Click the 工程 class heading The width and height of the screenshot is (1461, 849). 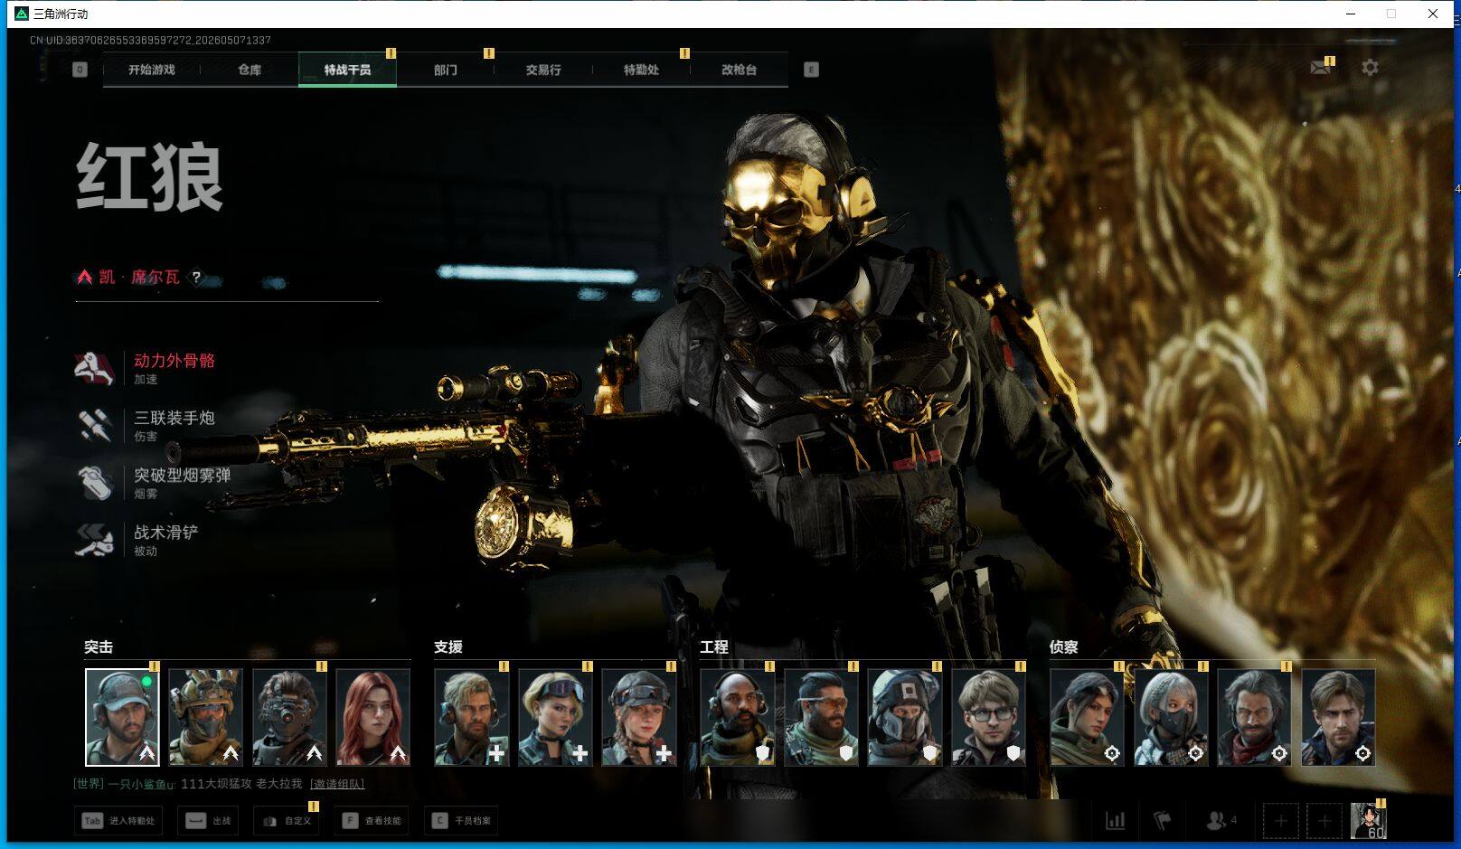tap(714, 647)
